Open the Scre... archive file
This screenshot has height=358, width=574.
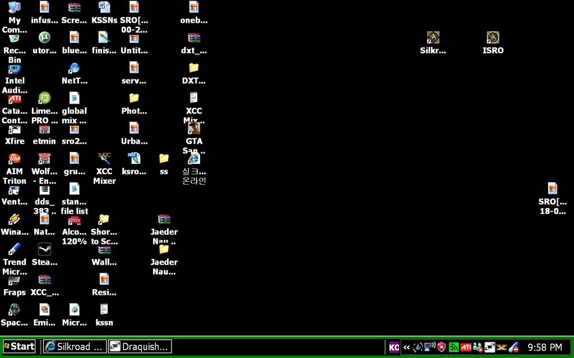75,7
